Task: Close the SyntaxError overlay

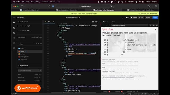Action: 155,29
